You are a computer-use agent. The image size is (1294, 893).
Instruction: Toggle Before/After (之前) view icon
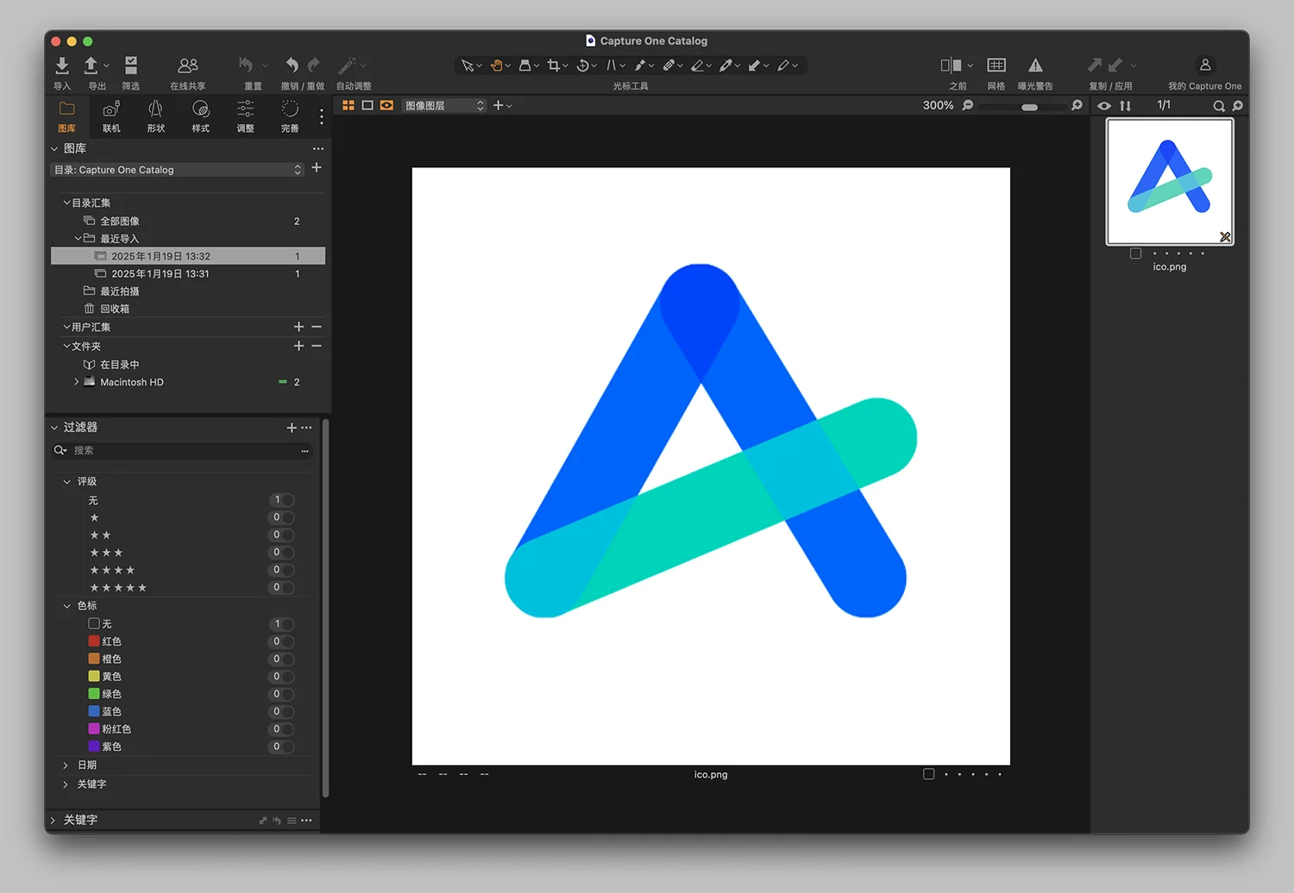pyautogui.click(x=951, y=66)
